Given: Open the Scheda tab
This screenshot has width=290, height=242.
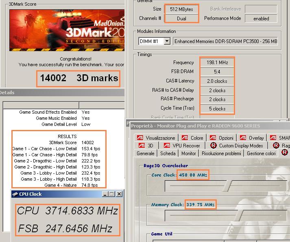Looking at the screenshot, I should [168, 153].
